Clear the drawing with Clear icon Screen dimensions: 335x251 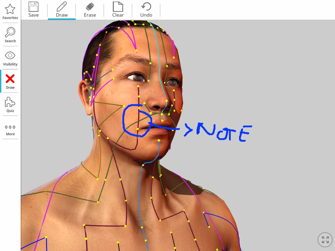pos(118,10)
